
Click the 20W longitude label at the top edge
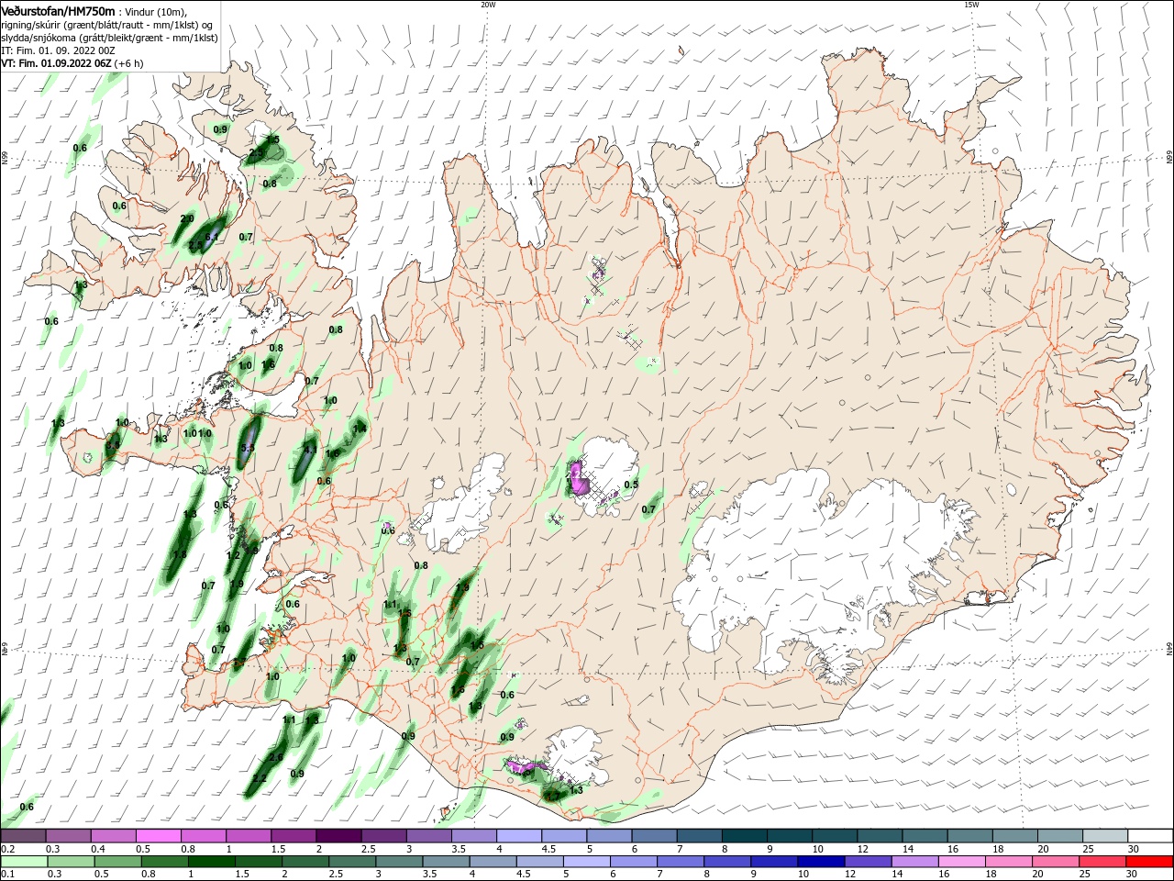click(x=488, y=5)
